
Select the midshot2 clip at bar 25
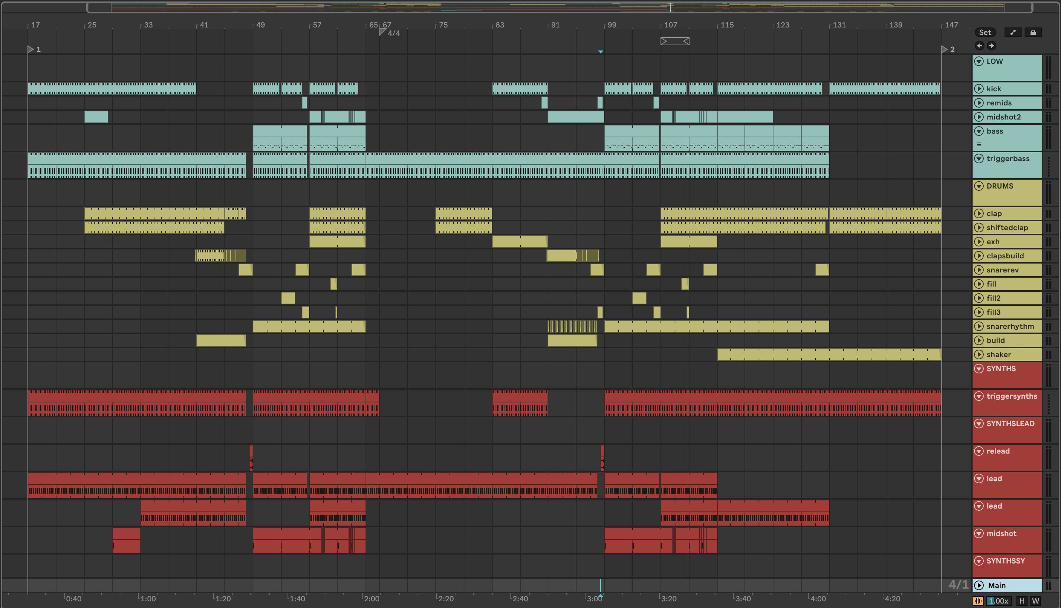(x=96, y=117)
